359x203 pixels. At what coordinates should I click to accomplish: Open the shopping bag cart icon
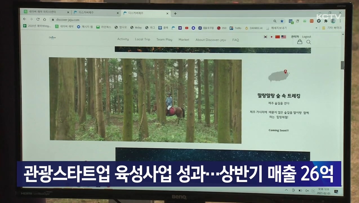[x=300, y=42]
